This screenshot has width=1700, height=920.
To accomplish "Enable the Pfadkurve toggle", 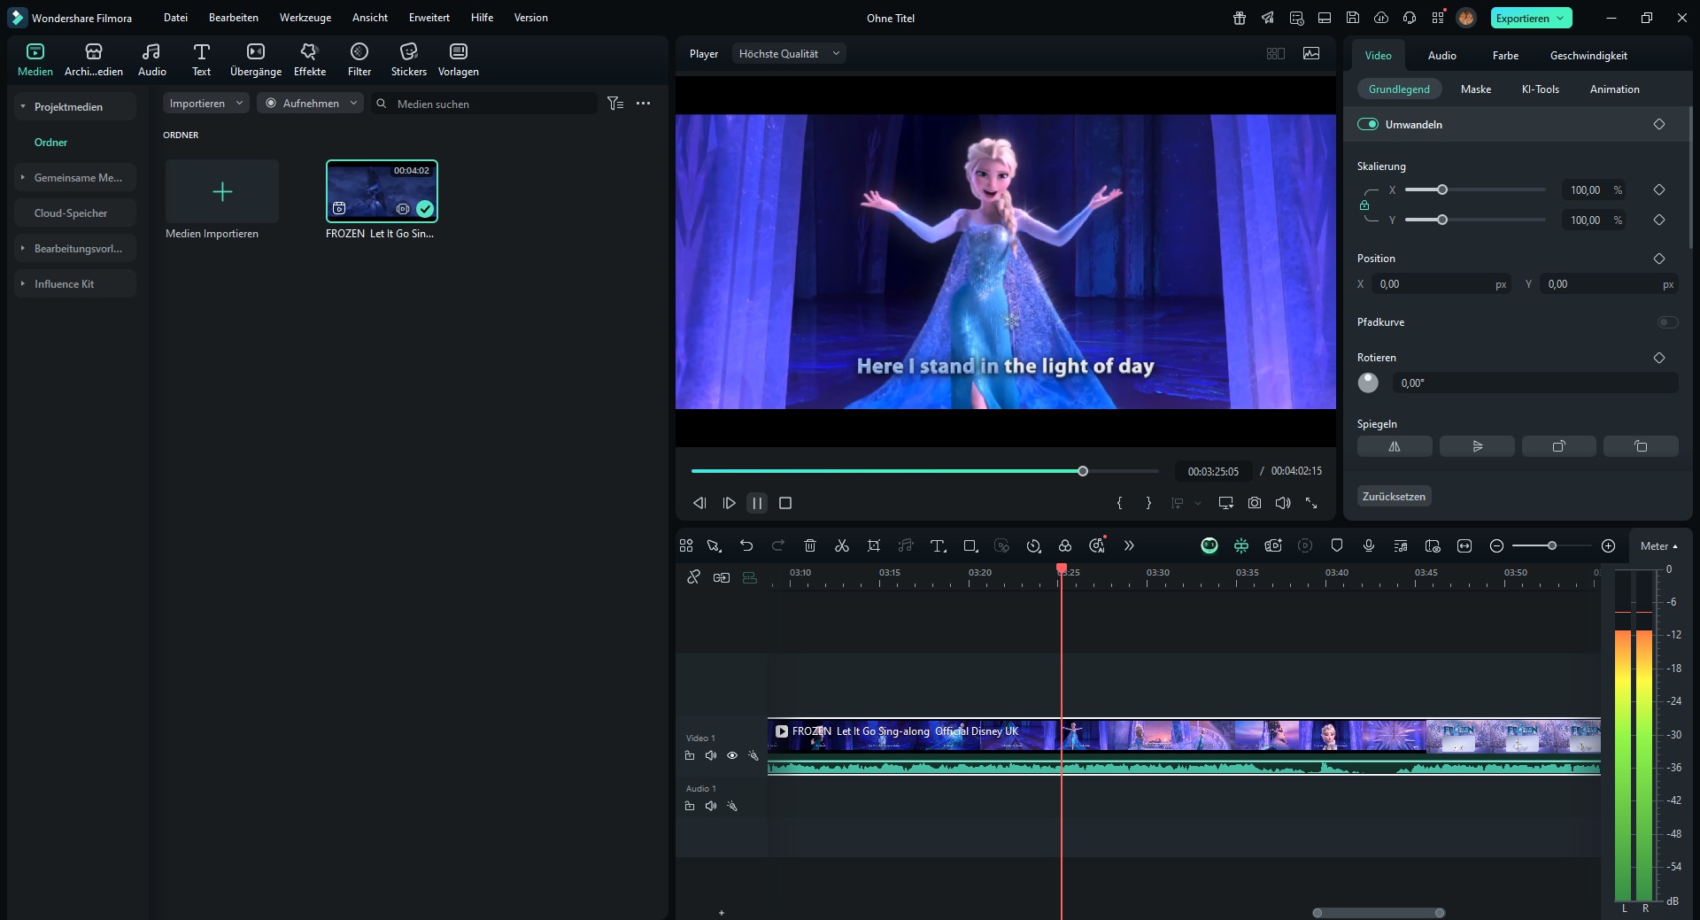I will pyautogui.click(x=1667, y=322).
